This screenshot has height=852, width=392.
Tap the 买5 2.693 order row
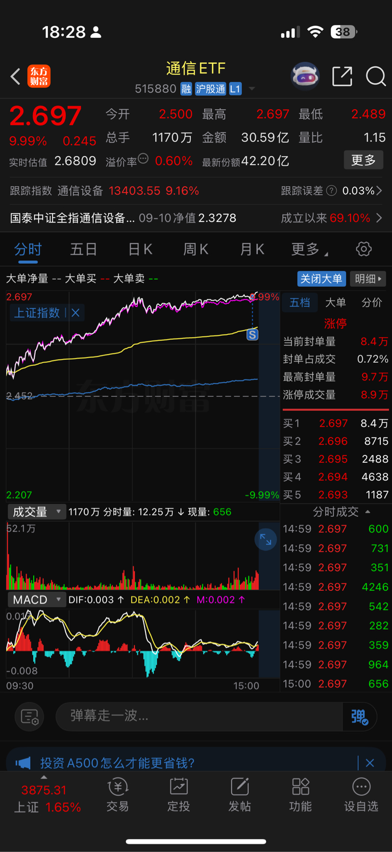coord(336,495)
